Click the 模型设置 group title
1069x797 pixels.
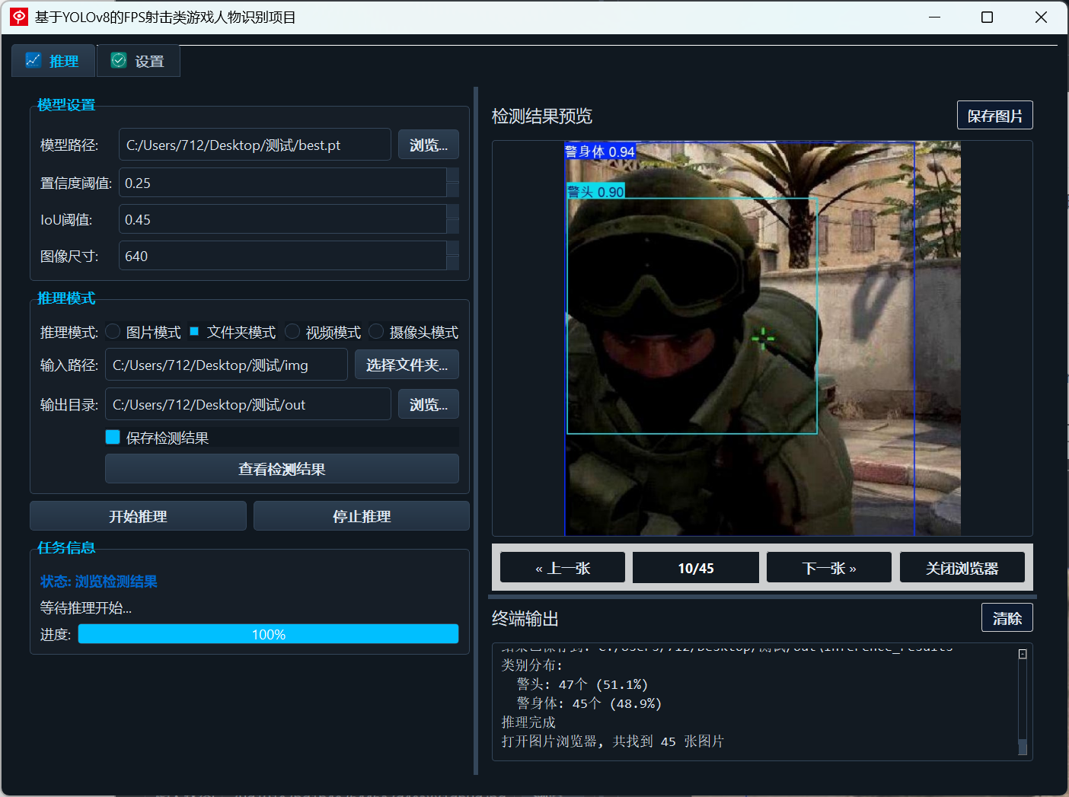[x=66, y=105]
